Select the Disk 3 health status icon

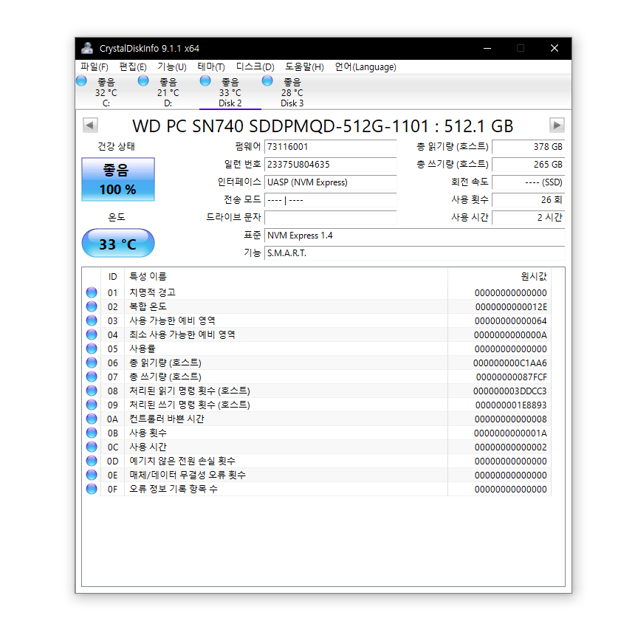[267, 81]
